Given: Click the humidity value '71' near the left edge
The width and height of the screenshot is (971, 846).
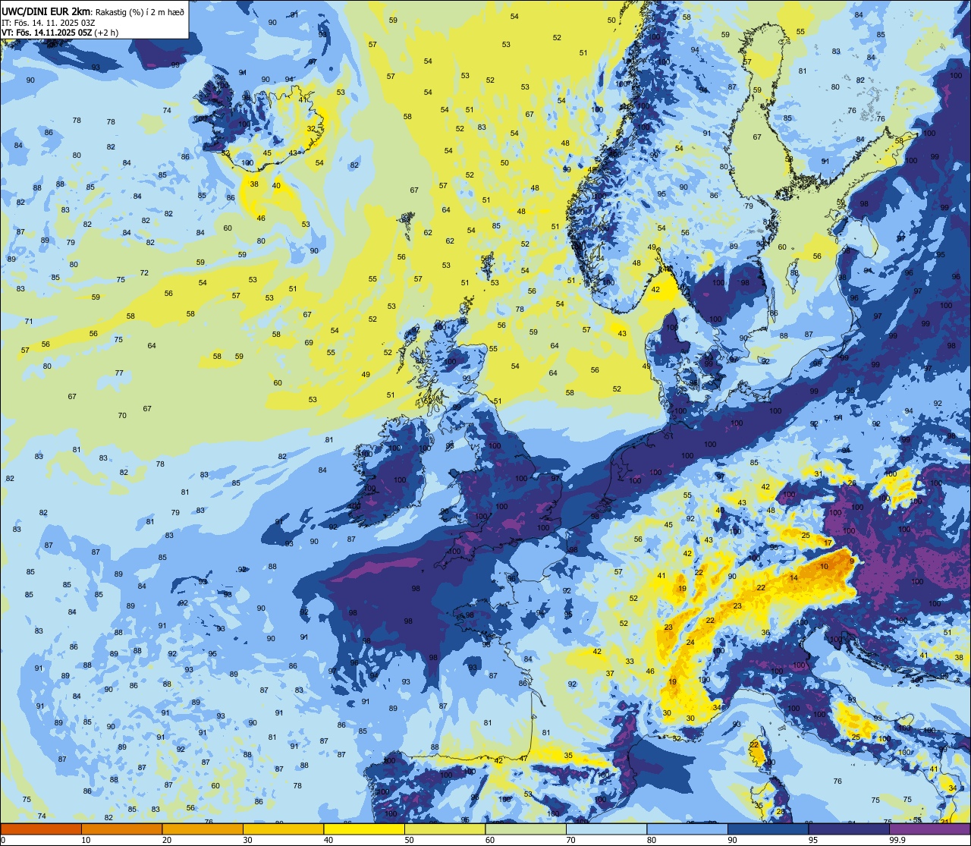Looking at the screenshot, I should click(x=29, y=322).
